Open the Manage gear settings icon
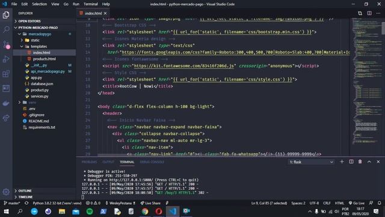The height and width of the screenshot is (217, 385). (6, 192)
